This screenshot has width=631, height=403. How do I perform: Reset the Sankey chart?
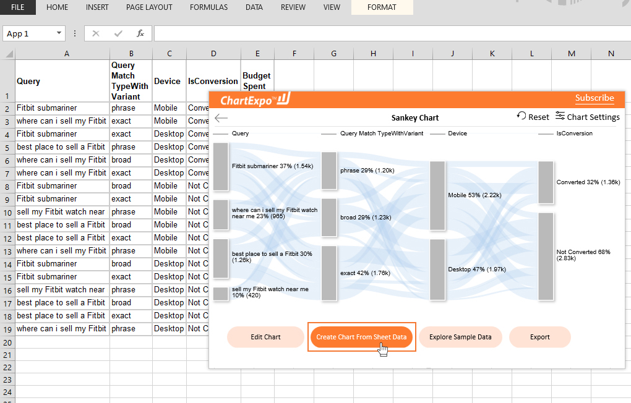point(533,117)
